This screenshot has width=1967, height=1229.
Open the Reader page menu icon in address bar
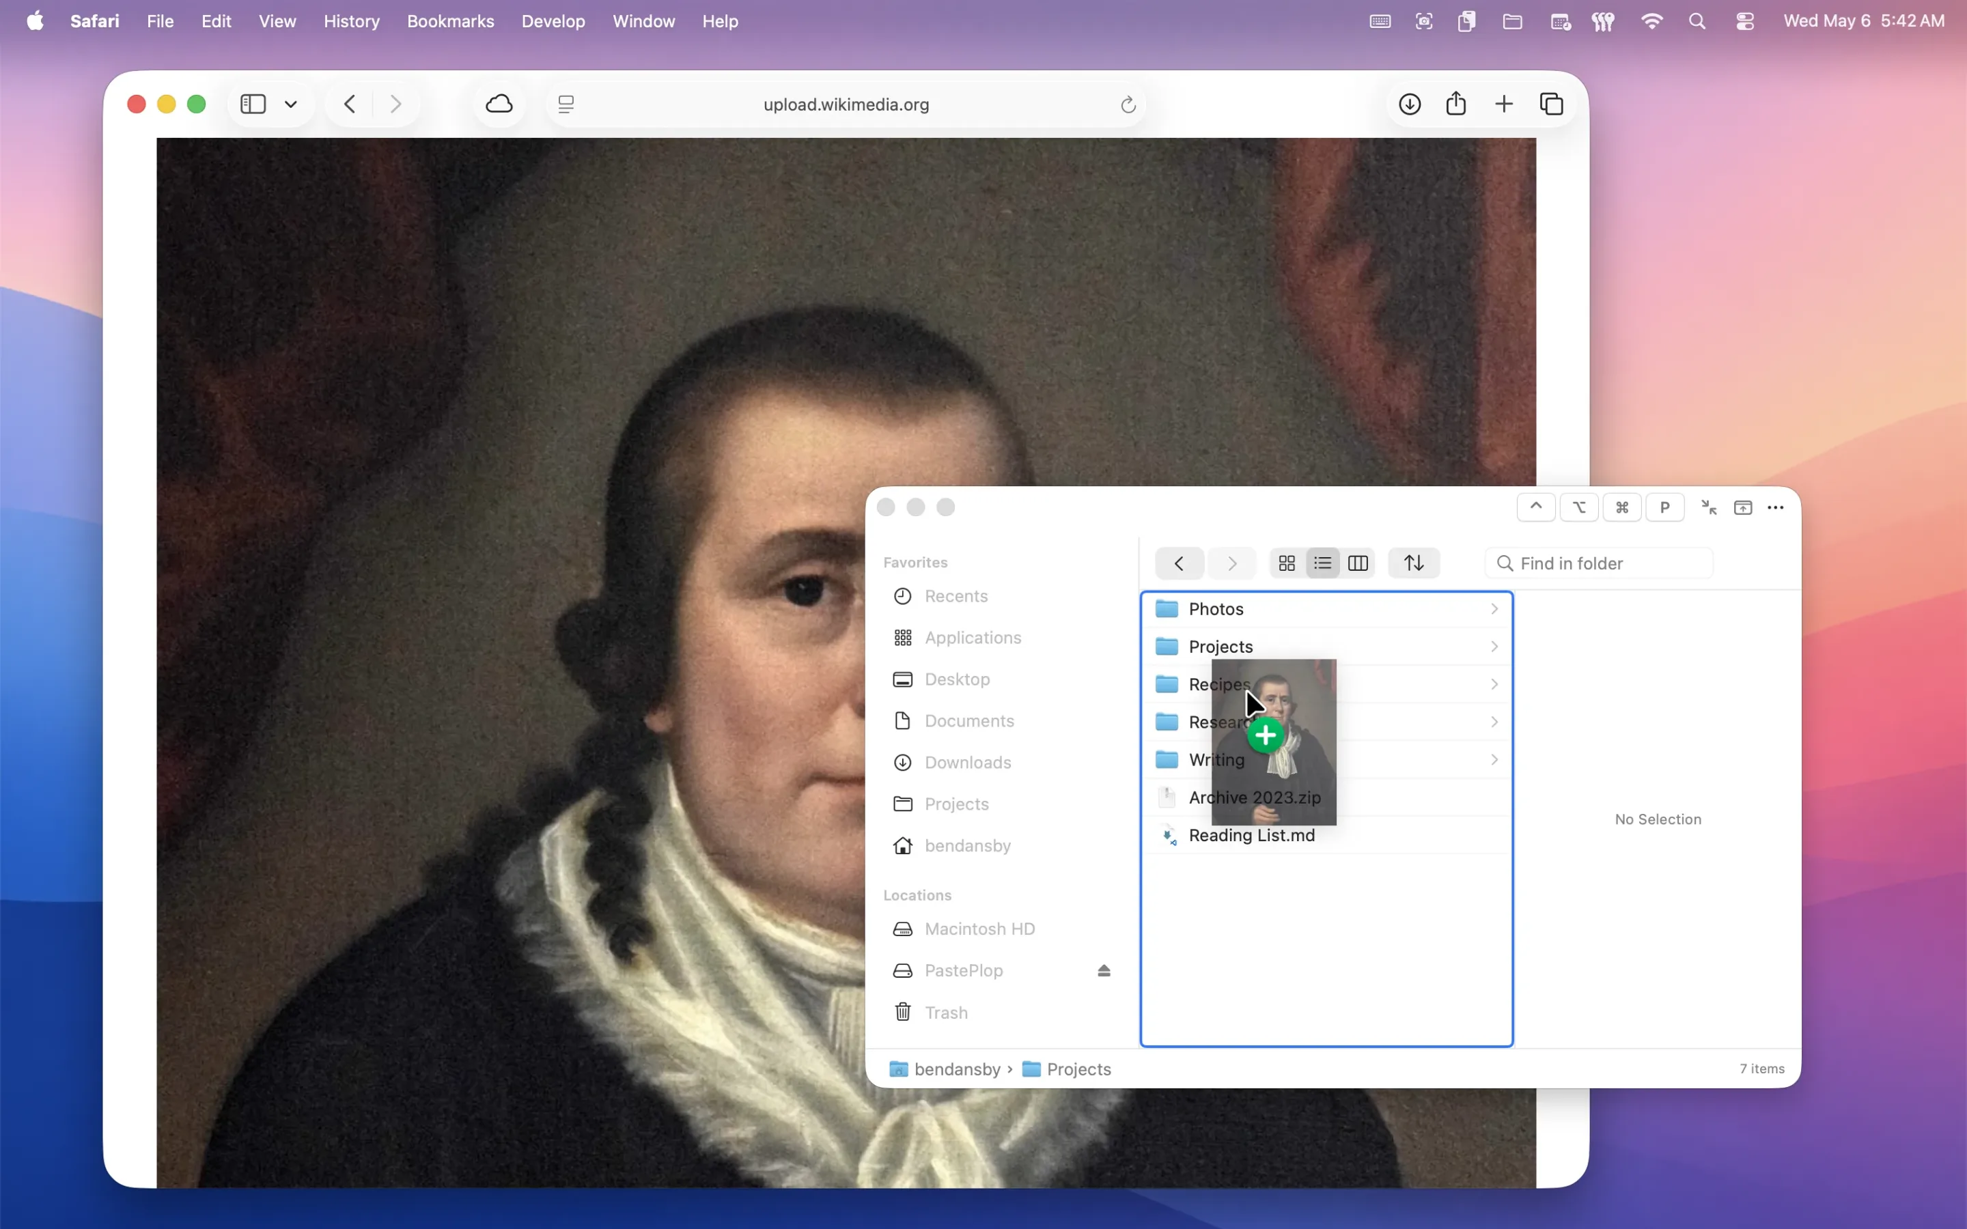tap(566, 104)
